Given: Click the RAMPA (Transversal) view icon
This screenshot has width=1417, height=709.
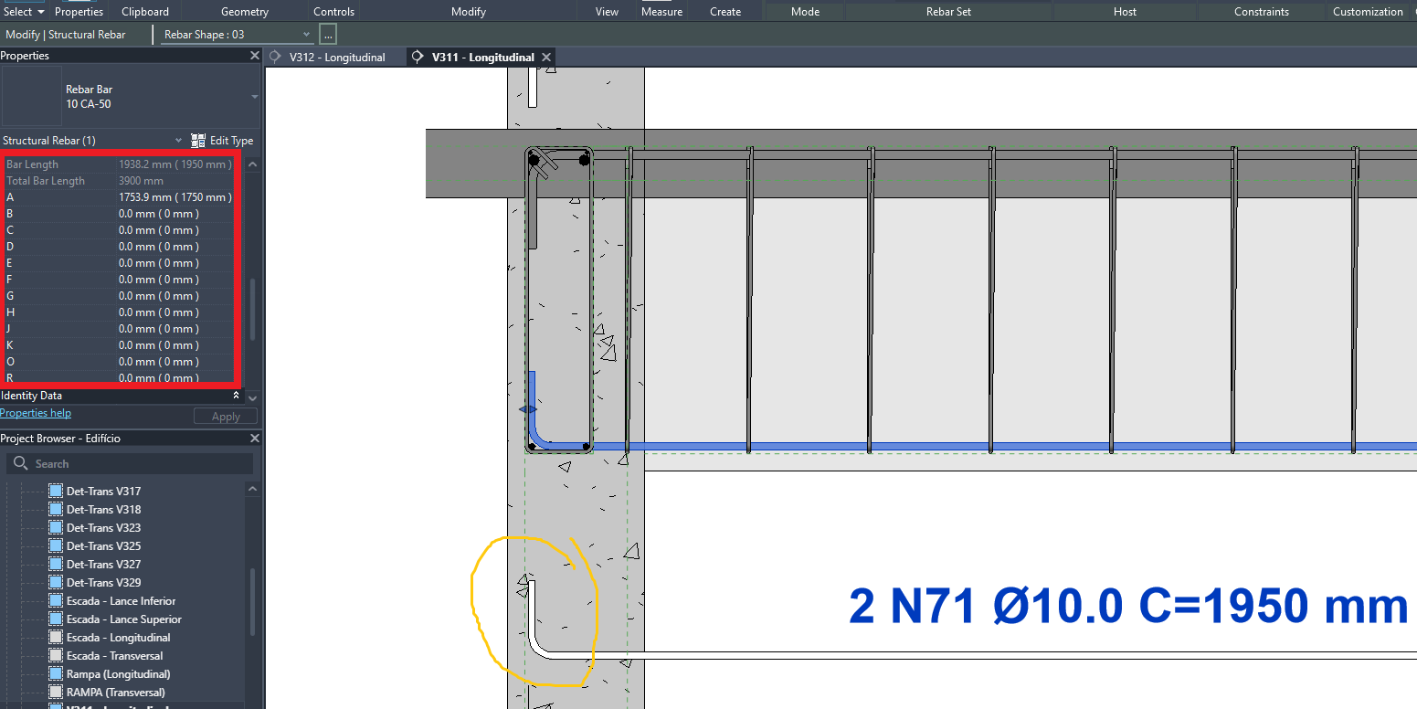Looking at the screenshot, I should tap(56, 693).
